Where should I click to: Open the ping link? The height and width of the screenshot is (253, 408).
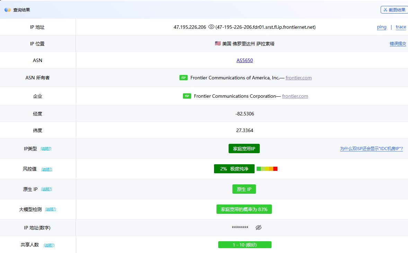(381, 27)
